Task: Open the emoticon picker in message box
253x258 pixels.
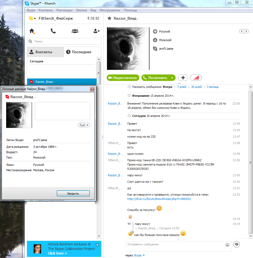Action: click(227, 245)
